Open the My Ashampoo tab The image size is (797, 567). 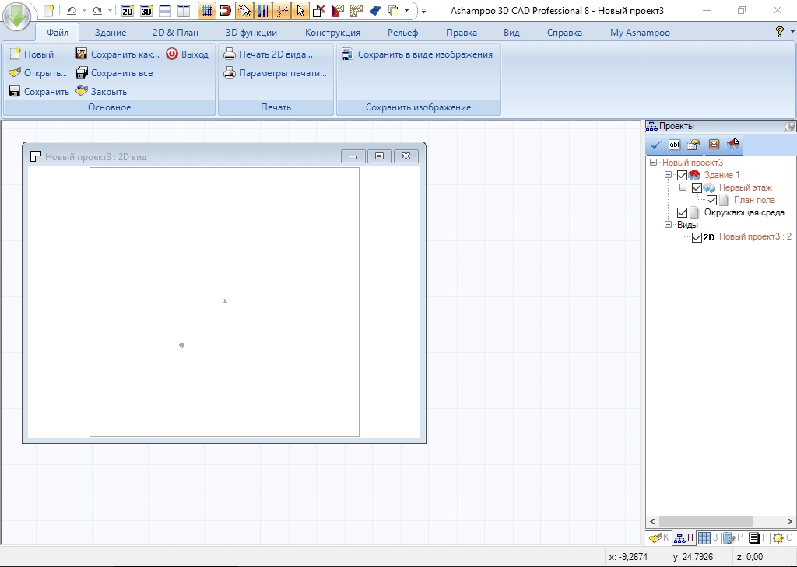point(640,33)
